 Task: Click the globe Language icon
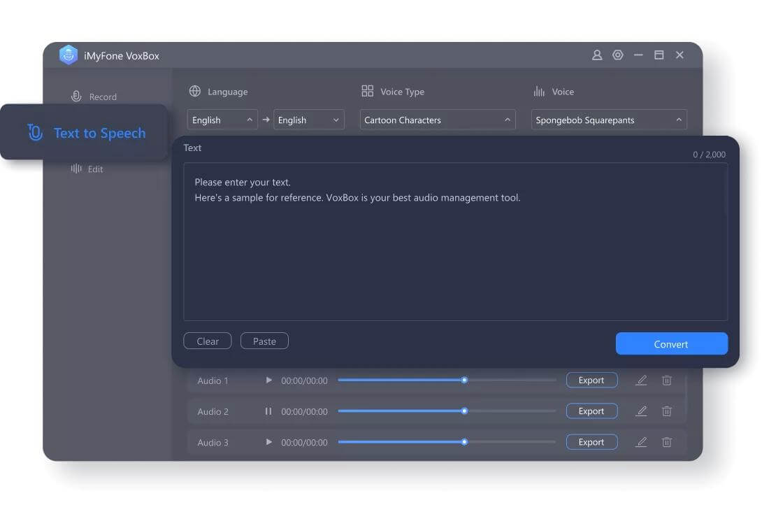coord(195,91)
